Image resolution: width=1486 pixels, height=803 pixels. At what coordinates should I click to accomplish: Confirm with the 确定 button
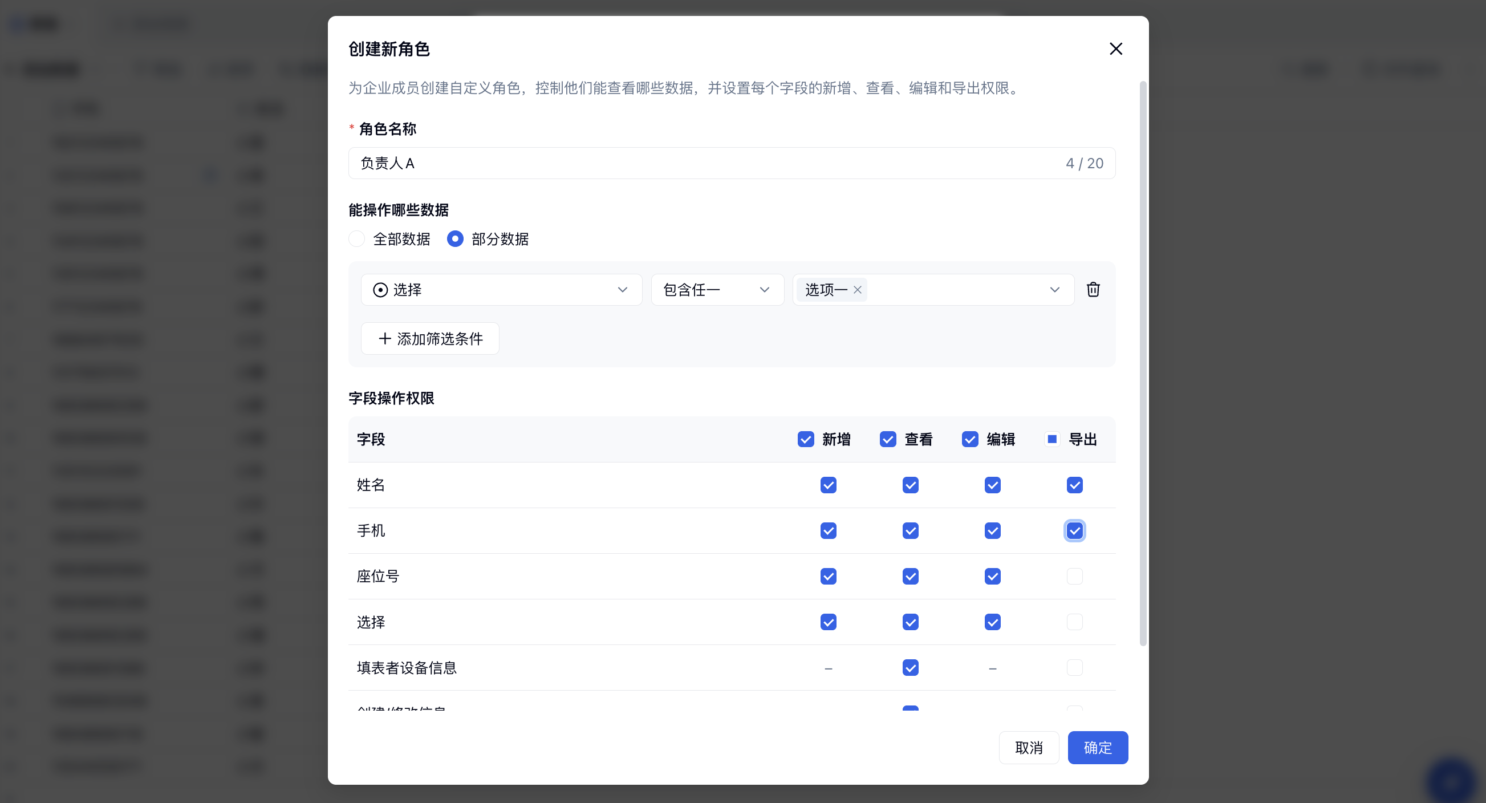(1098, 748)
